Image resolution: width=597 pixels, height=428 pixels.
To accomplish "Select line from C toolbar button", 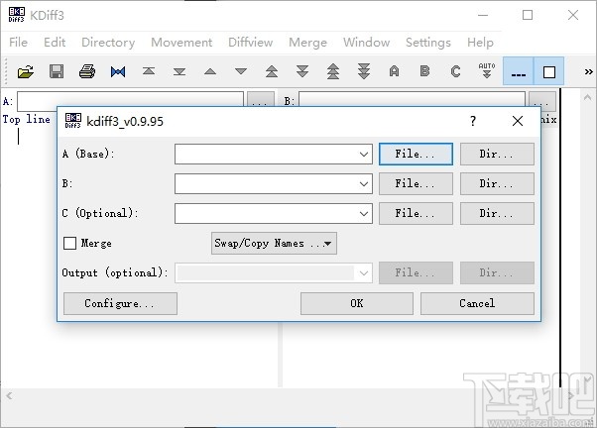I will (x=456, y=71).
